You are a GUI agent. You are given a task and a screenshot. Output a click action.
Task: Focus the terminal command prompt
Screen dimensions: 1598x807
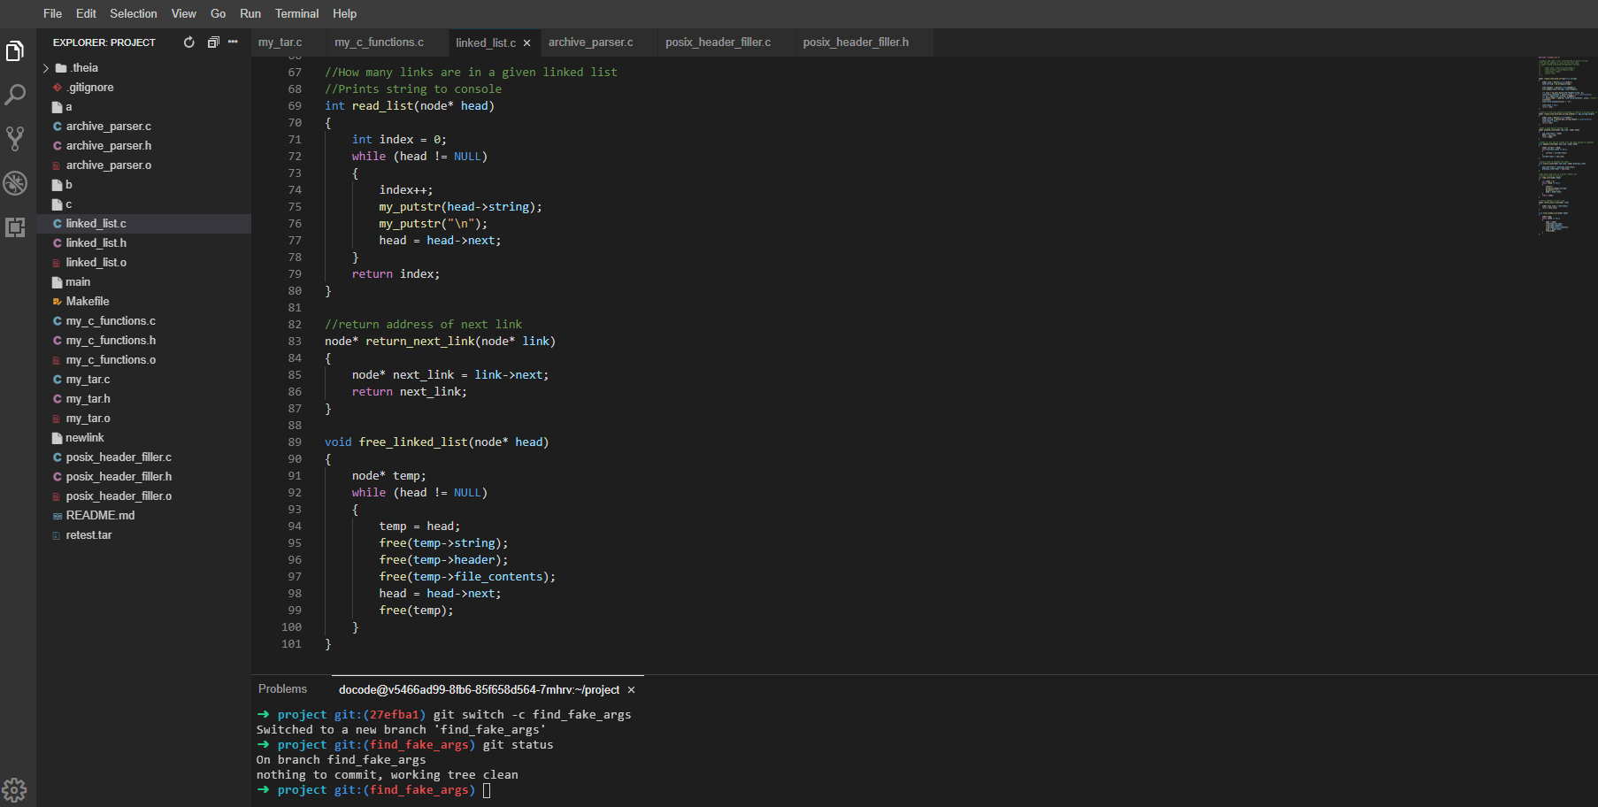[487, 790]
